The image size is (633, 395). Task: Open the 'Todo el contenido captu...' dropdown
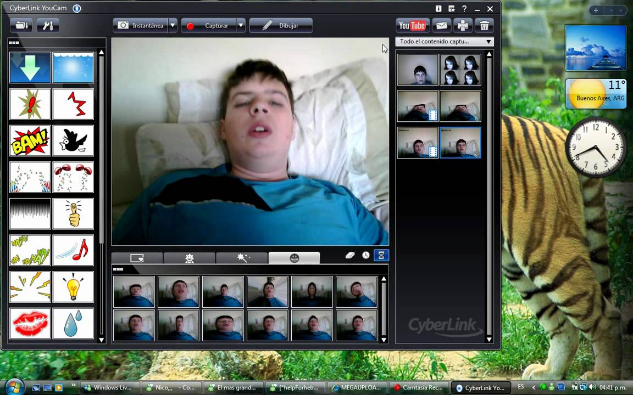coord(445,42)
